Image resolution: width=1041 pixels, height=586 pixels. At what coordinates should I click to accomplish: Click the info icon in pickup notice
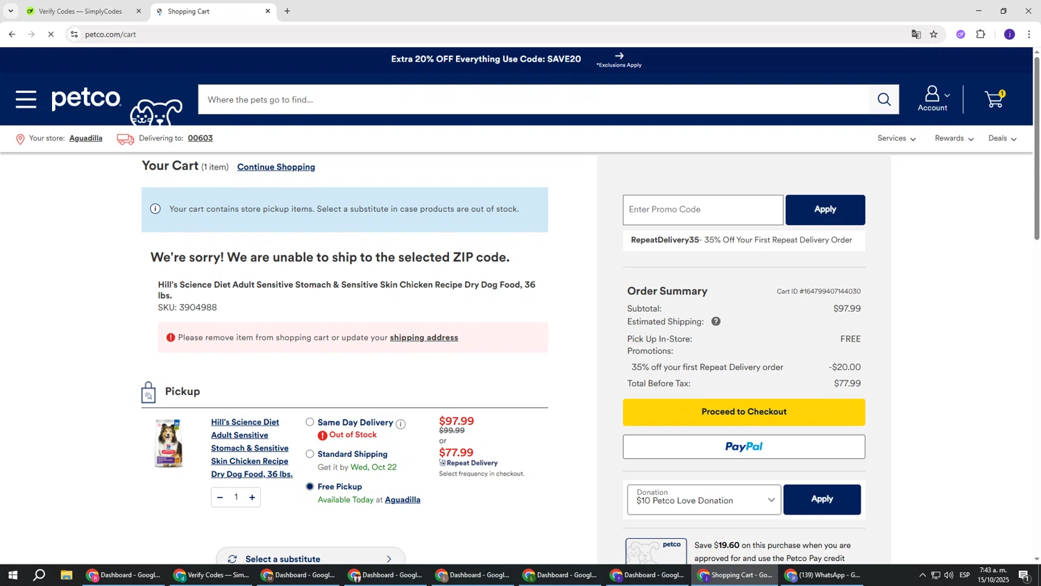coord(155,209)
